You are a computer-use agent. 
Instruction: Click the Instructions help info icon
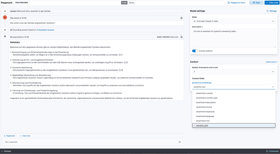[x=202, y=27]
